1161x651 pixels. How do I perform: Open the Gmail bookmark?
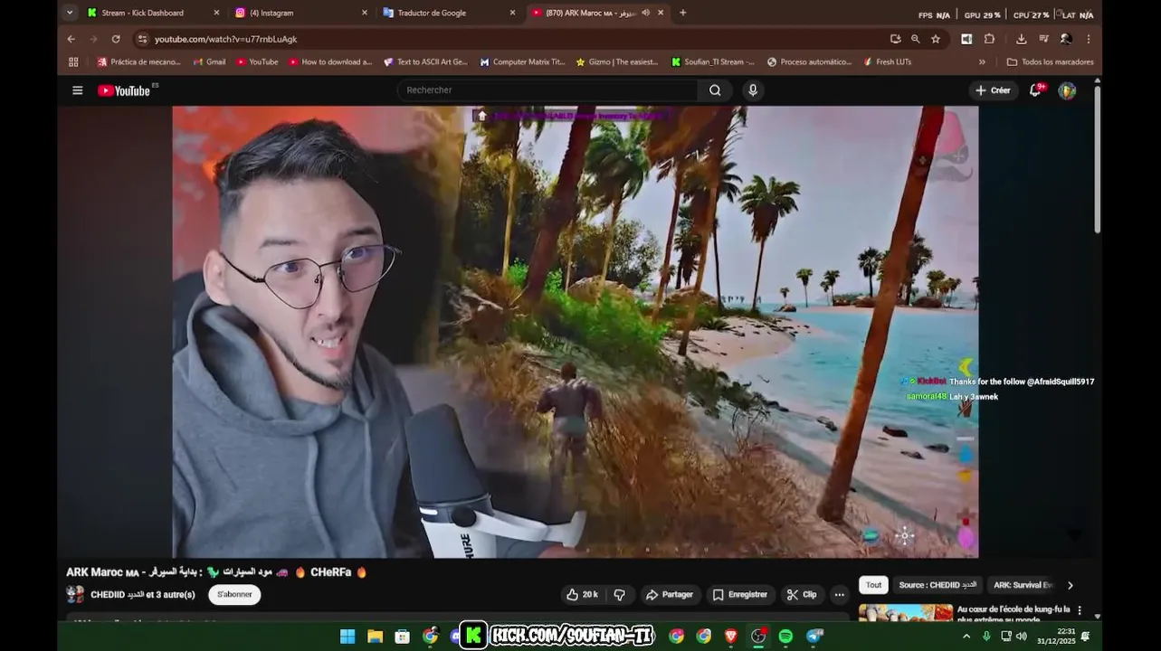209,62
